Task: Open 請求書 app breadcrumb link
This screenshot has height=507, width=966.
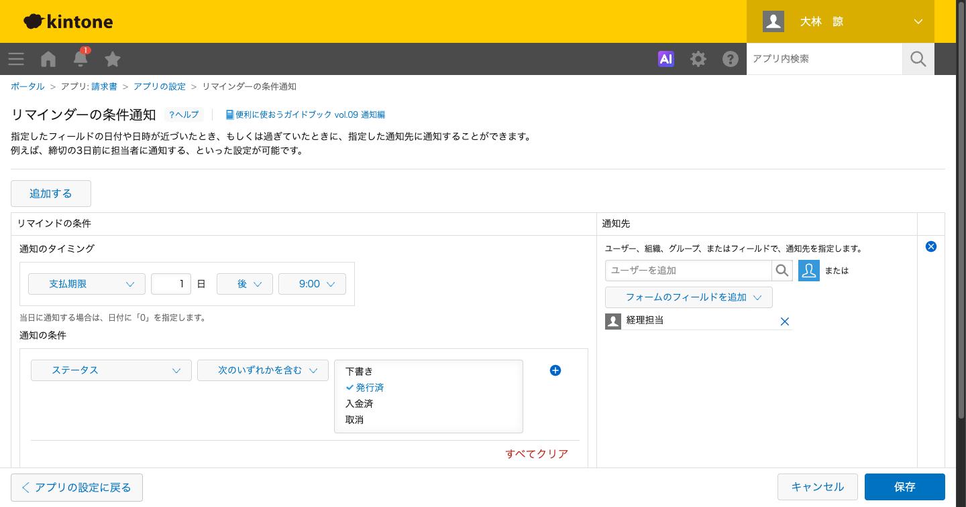Action: click(105, 86)
